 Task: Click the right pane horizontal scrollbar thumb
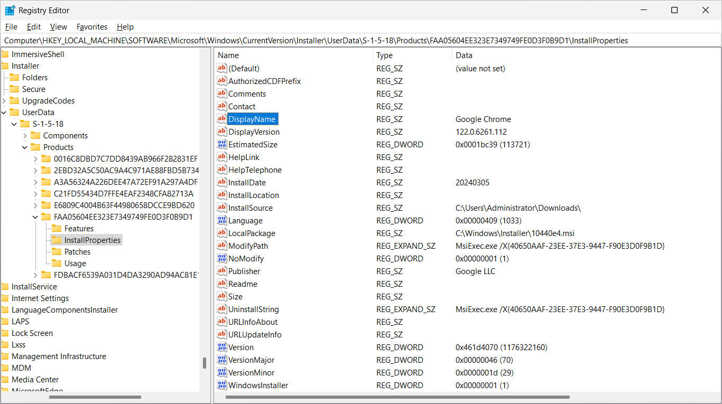coord(397,397)
